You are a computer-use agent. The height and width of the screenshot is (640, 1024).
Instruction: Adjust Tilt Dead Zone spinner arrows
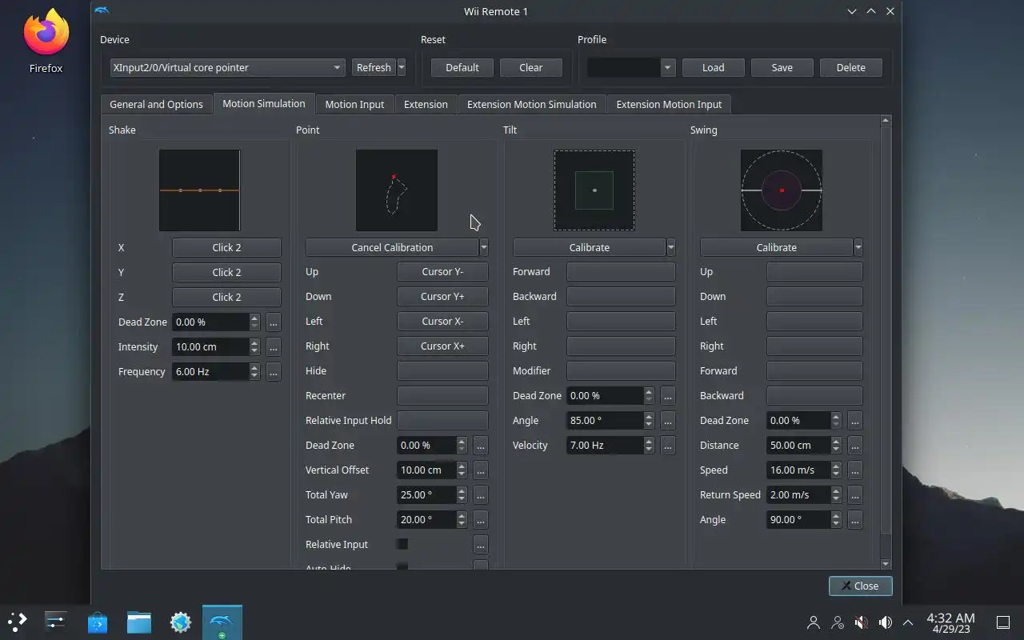pos(649,395)
